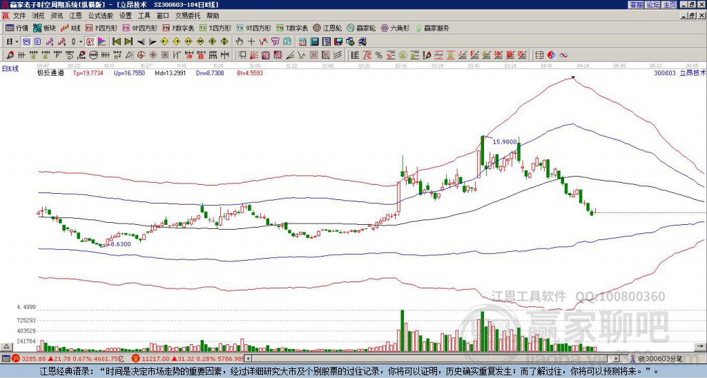Open the 板块 sector view
Viewport: 707px width, 378px height.
point(44,28)
